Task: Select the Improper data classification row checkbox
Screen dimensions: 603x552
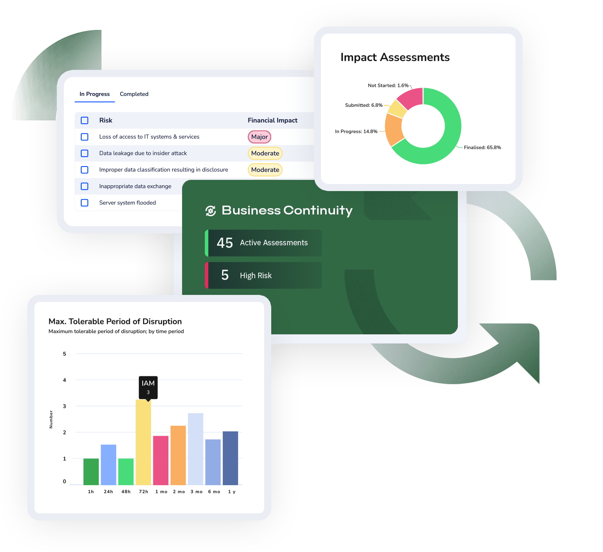Action: pyautogui.click(x=85, y=170)
